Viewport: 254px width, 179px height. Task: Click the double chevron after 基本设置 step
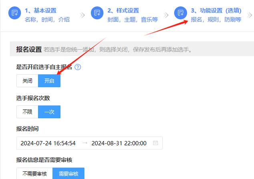coord(83,15)
